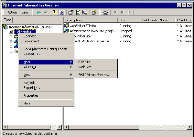This screenshot has width=194, height=137.
Task: Click the Stop item square icon
Action: [x=122, y=12]
